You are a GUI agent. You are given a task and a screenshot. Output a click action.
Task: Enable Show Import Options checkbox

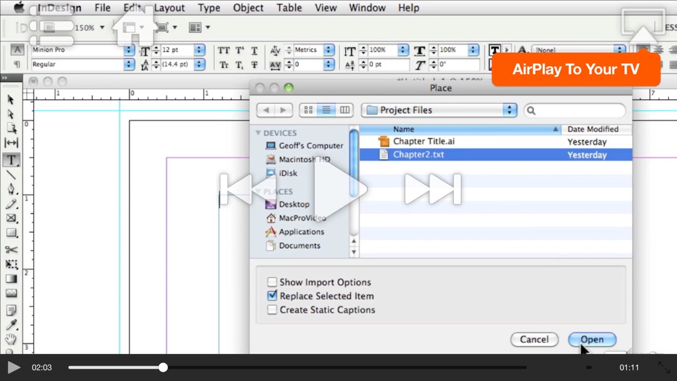tap(272, 282)
